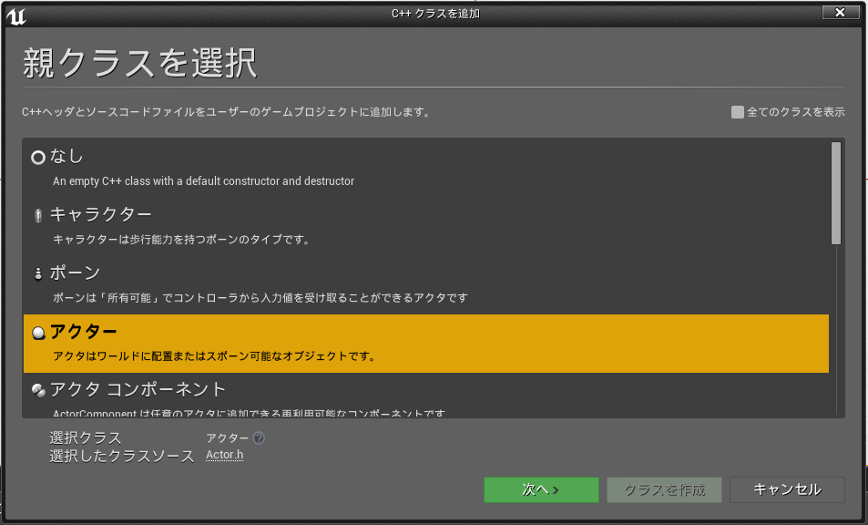Image resolution: width=868 pixels, height=525 pixels.
Task: Click the 選択クラス label
Action: pyautogui.click(x=86, y=437)
